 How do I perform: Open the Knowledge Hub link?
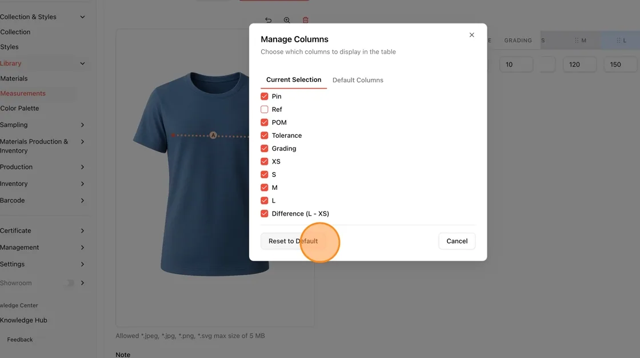(23, 320)
